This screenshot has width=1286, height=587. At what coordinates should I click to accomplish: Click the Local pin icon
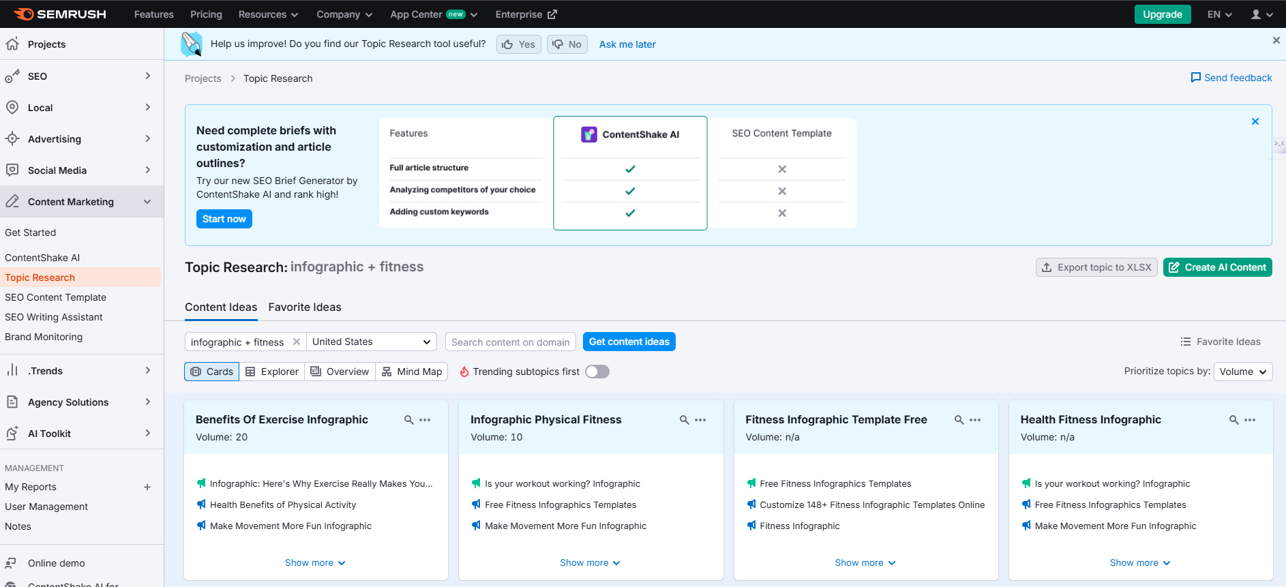click(x=12, y=108)
